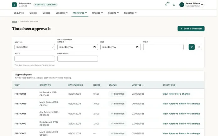Expand the Schedule menu
Viewport: 218px width, 136px height.
pos(62,13)
